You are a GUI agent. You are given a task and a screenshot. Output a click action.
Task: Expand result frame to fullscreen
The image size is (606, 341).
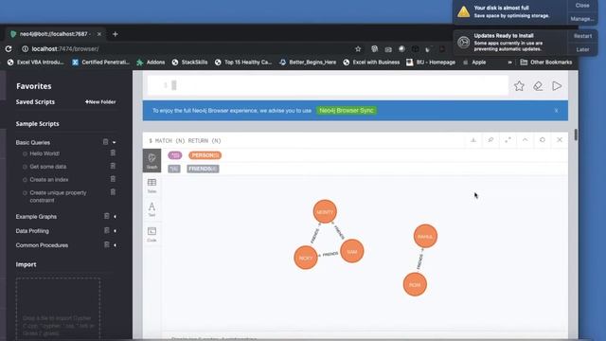[508, 140]
